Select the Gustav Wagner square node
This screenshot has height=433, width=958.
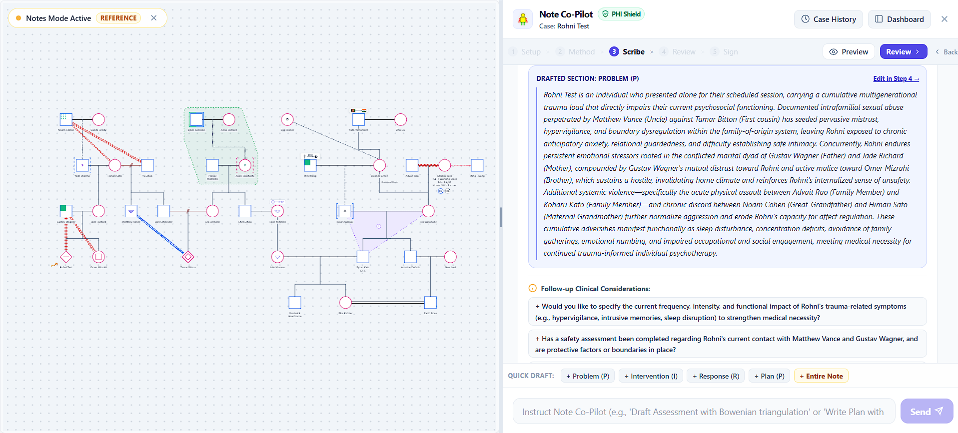coord(66,211)
